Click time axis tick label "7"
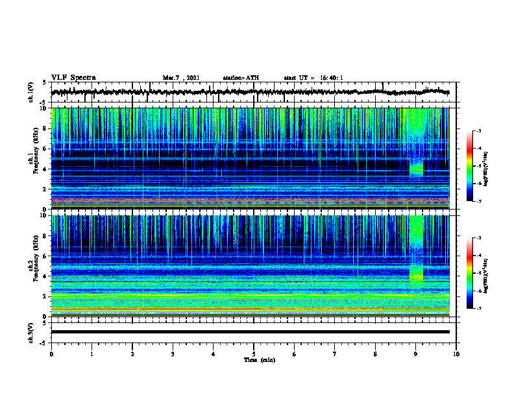The image size is (514, 397). 335,354
